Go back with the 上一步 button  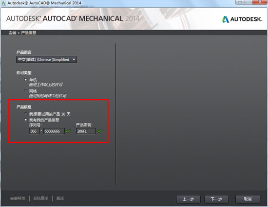[x=188, y=199]
